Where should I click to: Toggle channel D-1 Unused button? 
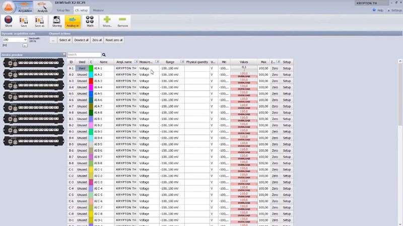coord(82,220)
